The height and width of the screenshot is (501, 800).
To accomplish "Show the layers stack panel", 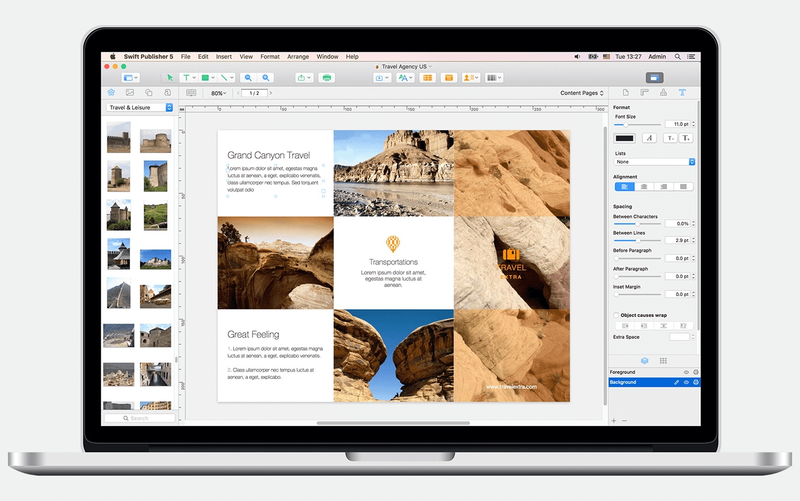I will tap(645, 361).
